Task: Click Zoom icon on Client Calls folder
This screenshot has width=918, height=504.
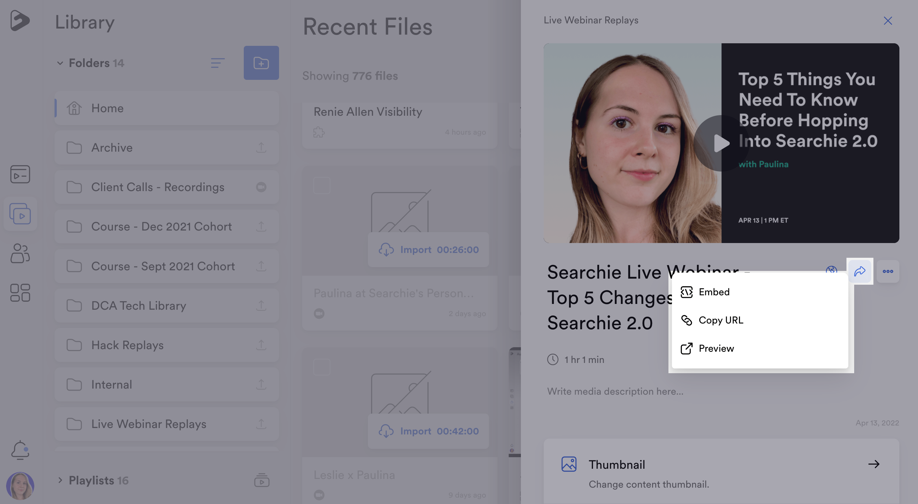Action: pos(261,187)
